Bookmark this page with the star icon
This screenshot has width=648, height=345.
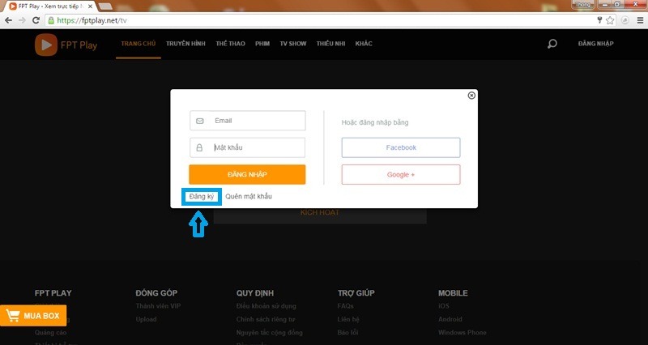pos(610,19)
